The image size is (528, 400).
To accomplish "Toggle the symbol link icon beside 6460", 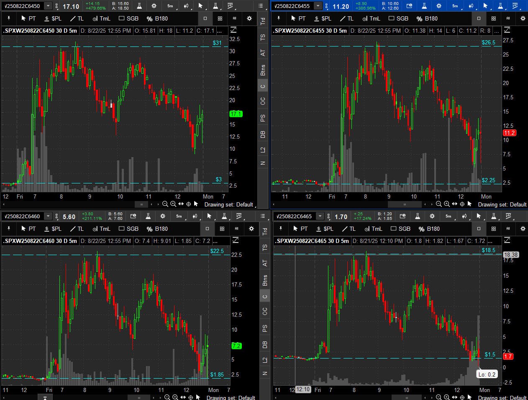I will pos(57,216).
